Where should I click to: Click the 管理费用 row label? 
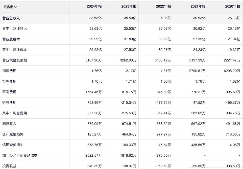[x=9, y=82]
